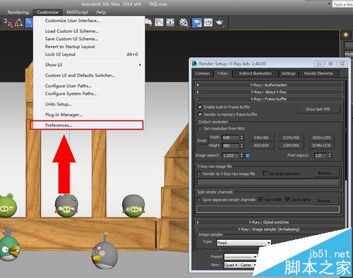This screenshot has width=353, height=278.
Task: Open the Material Editor toolbar icon
Action: pyautogui.click(x=184, y=23)
